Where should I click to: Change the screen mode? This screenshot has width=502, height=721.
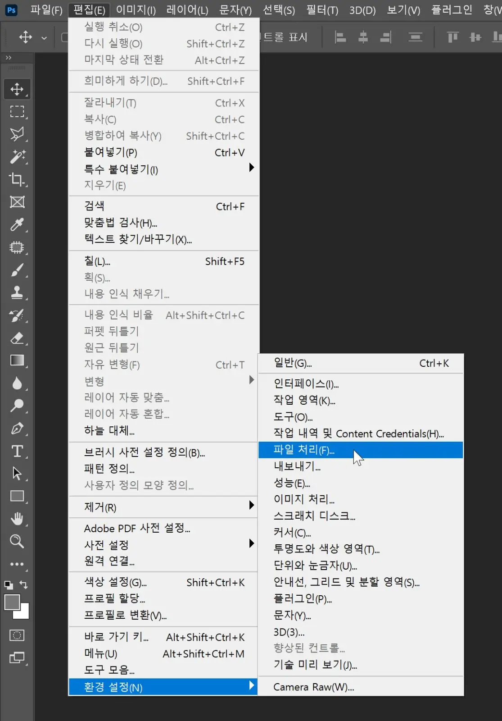(x=17, y=658)
